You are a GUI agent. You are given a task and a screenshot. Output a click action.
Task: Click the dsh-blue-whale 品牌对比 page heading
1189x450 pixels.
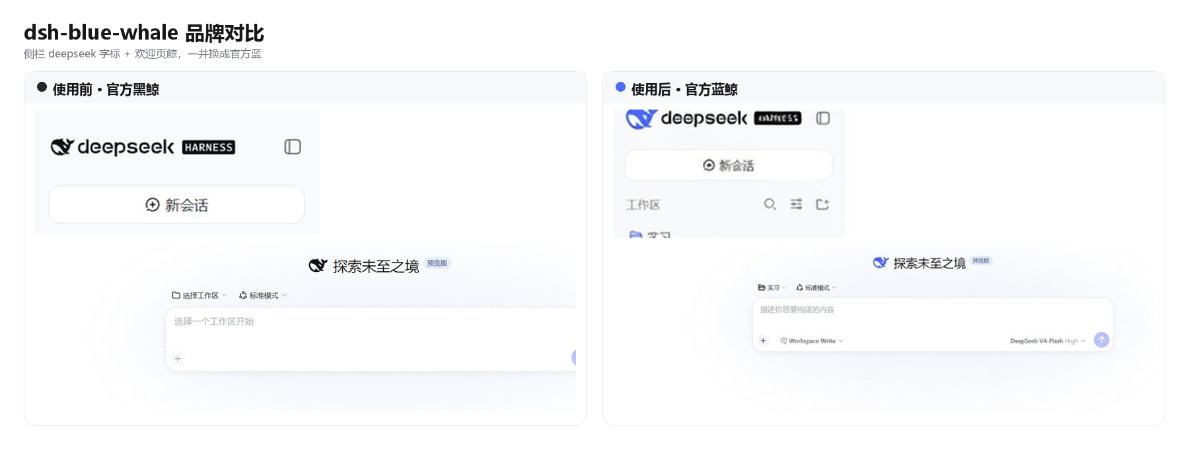(144, 32)
